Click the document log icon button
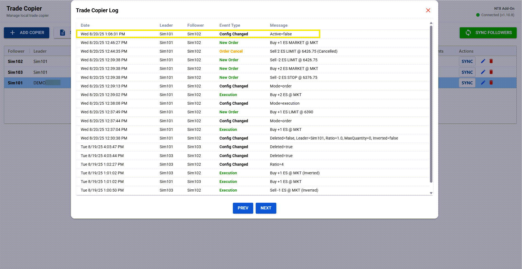Screen dimensions: 522x269 click(x=63, y=33)
